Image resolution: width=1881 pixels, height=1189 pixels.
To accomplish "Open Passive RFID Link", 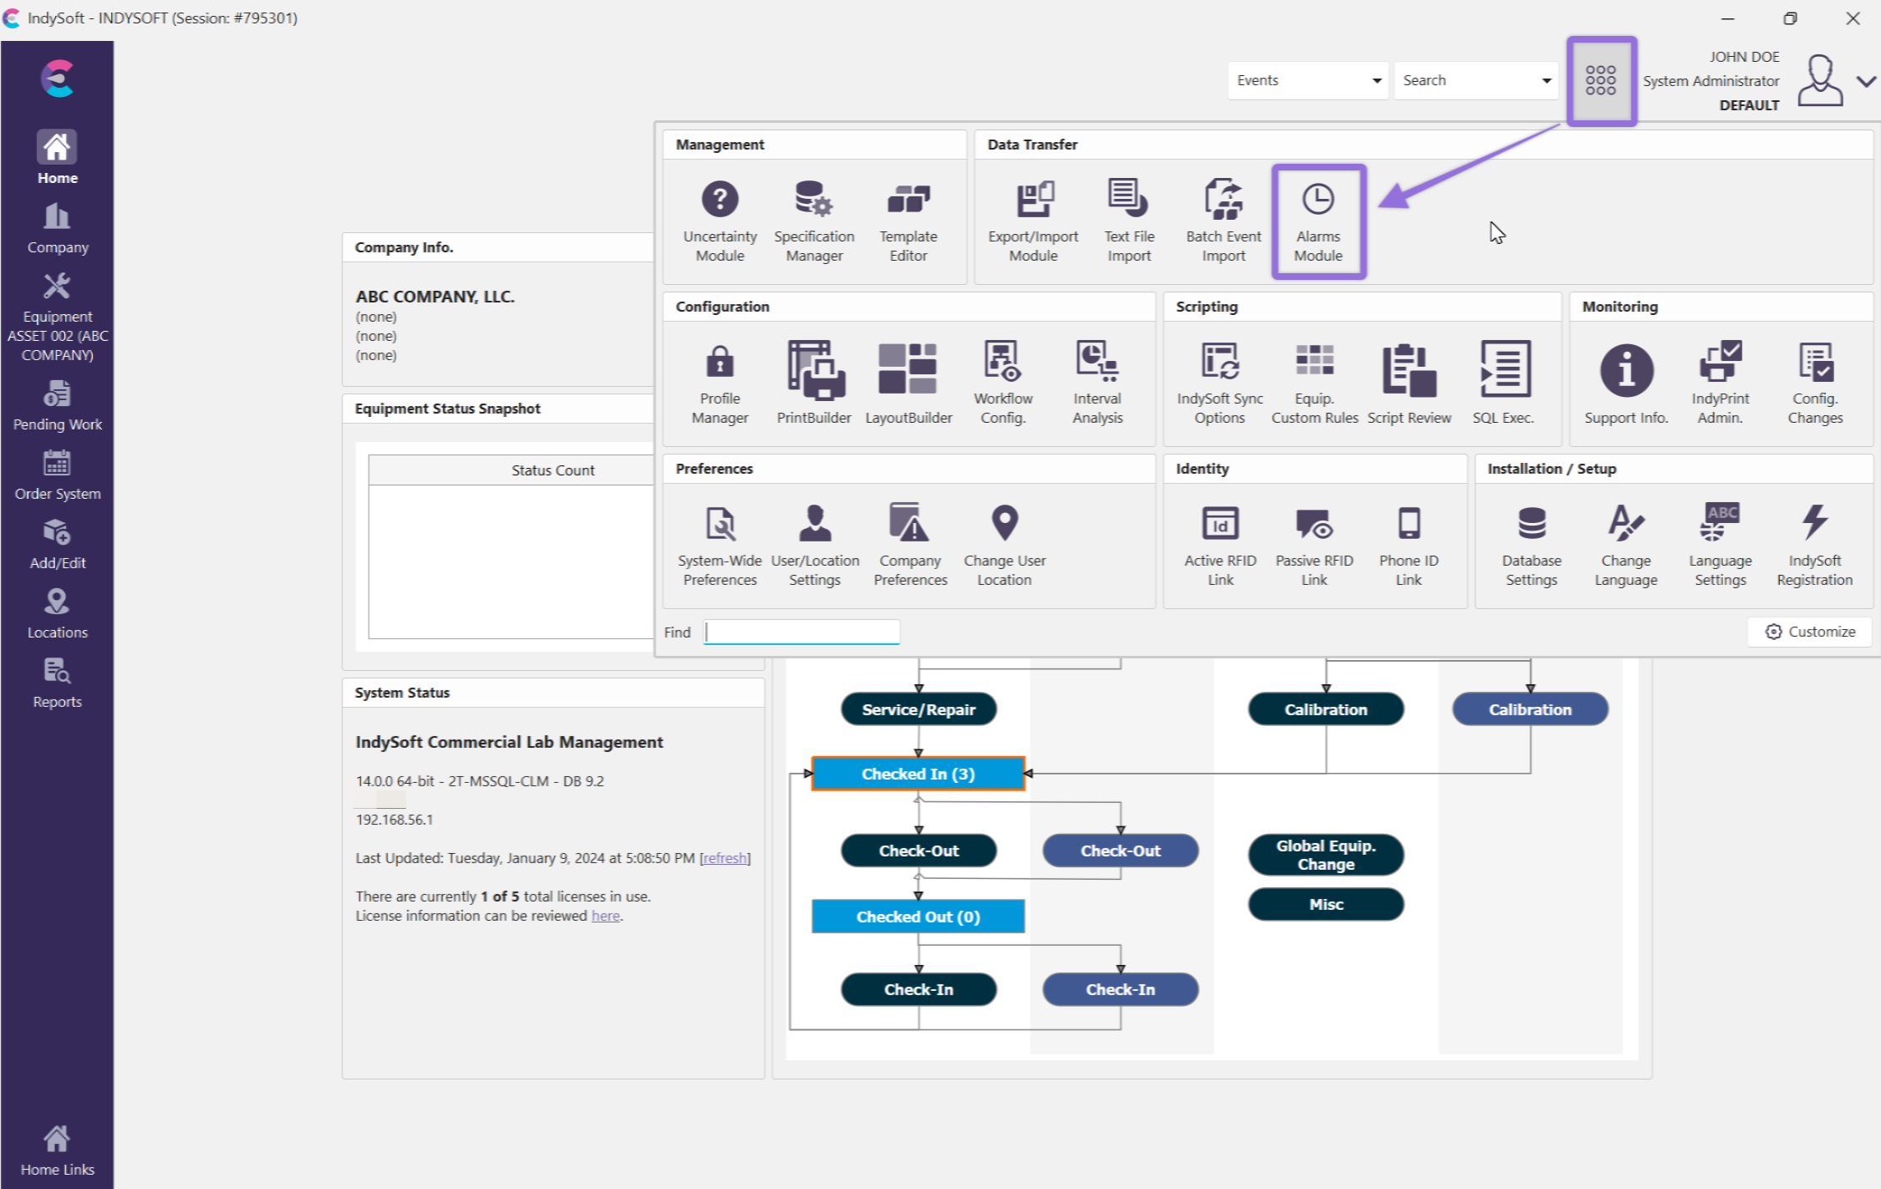I will pyautogui.click(x=1314, y=544).
